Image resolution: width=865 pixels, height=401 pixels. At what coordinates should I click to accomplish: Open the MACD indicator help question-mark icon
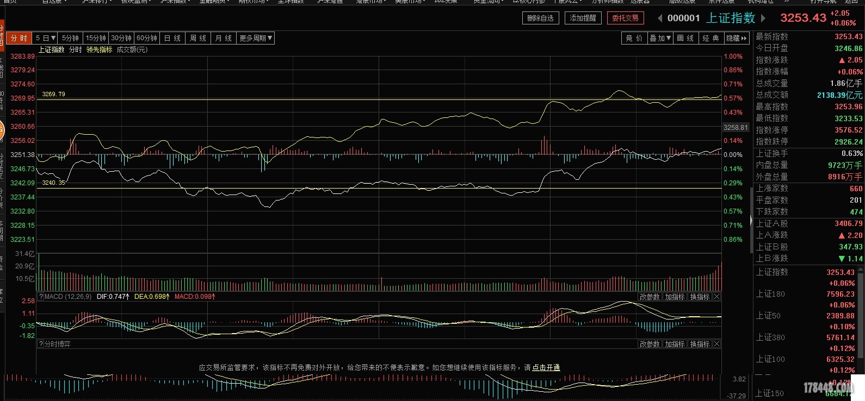(40, 297)
